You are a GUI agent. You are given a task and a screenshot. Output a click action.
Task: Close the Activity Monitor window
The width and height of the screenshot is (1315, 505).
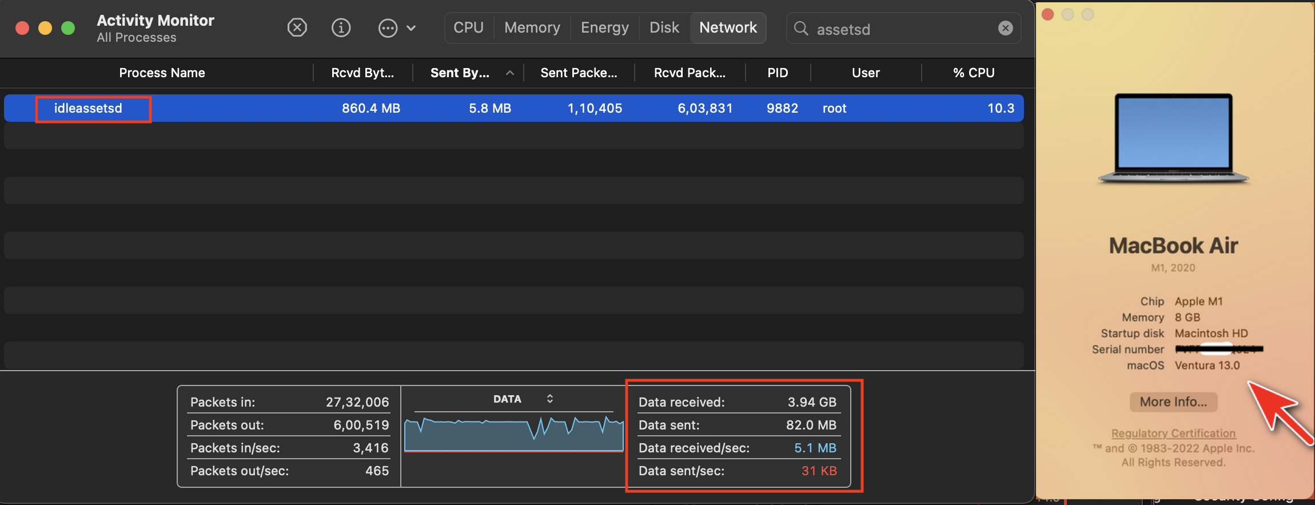pos(22,28)
